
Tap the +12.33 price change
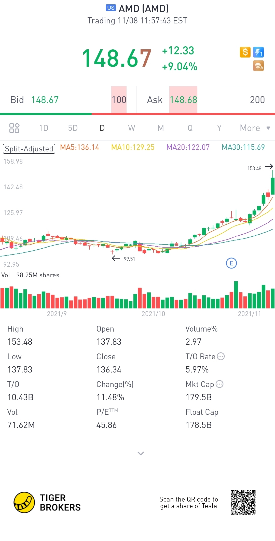coord(178,51)
